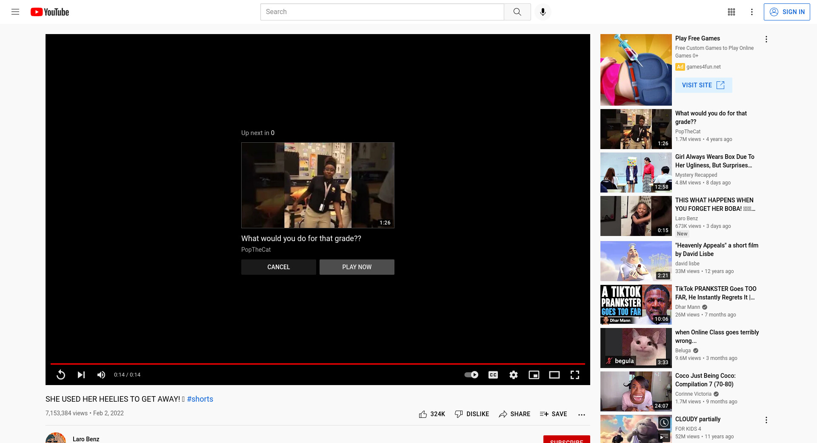Click the red video progress bar

(318, 364)
